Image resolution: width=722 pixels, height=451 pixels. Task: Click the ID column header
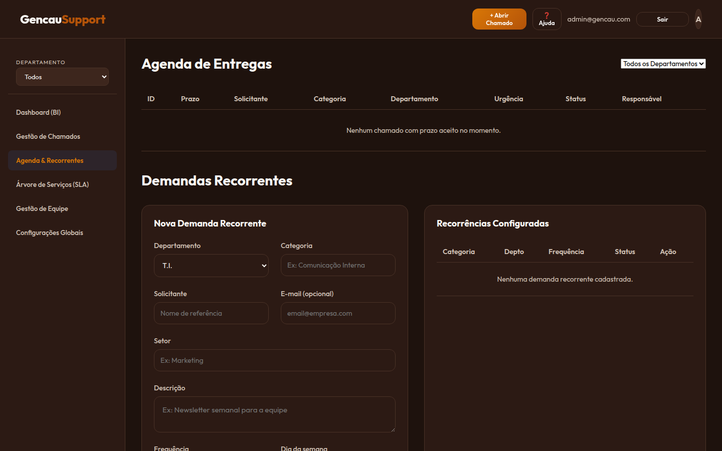point(151,99)
